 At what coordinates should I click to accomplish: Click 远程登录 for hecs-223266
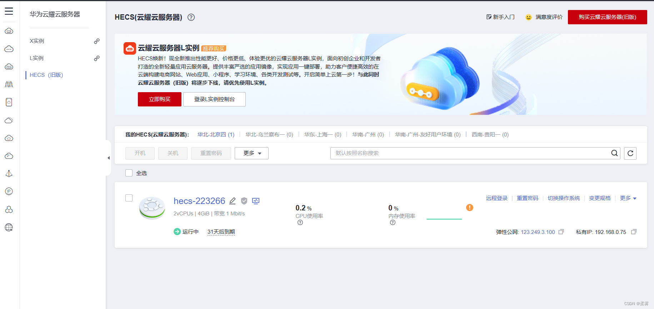pos(496,198)
